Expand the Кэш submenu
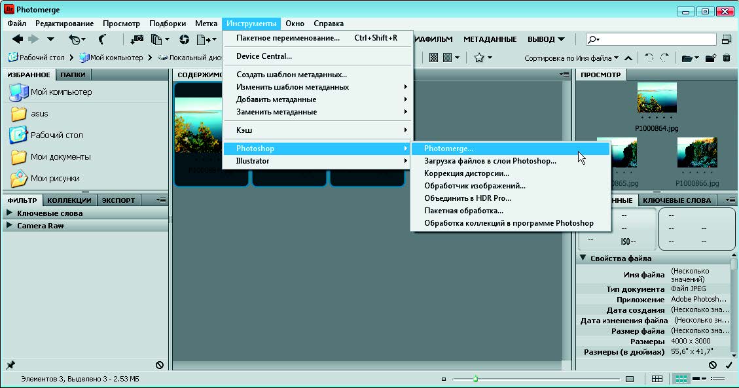 click(x=317, y=130)
